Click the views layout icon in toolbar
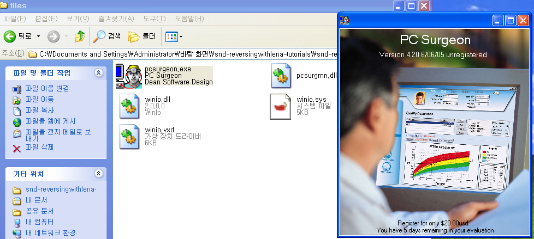The image size is (534, 239). pos(171,36)
